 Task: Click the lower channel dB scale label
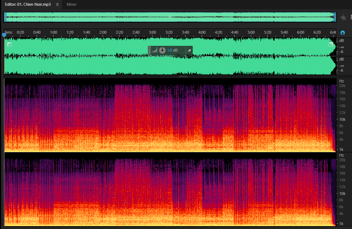[342, 59]
